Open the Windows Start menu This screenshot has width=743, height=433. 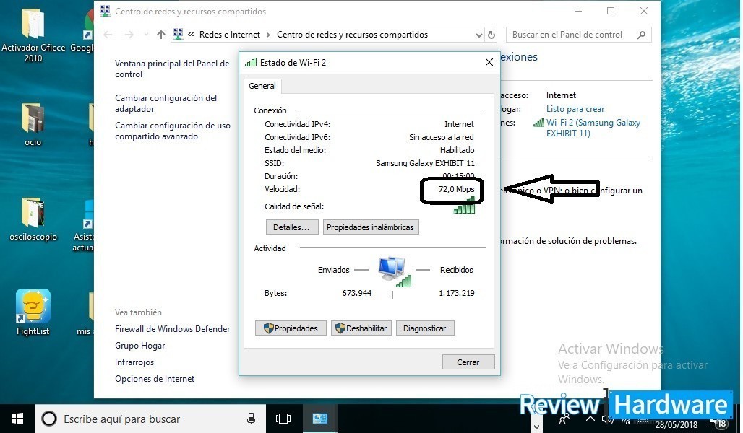pyautogui.click(x=17, y=419)
